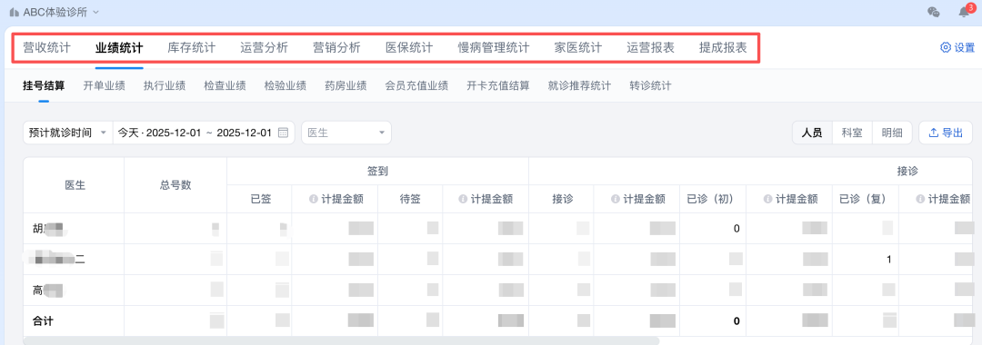Click the 已诊（复）column header

point(865,199)
